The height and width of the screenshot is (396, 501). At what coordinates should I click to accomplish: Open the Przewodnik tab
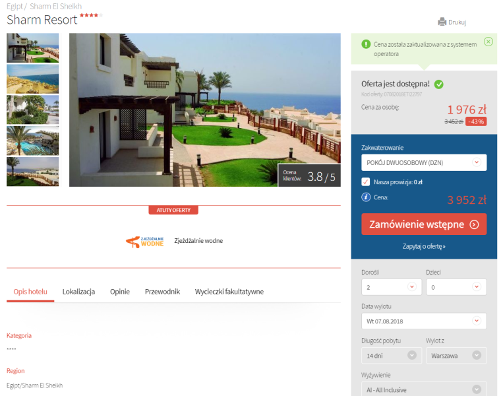[162, 292]
